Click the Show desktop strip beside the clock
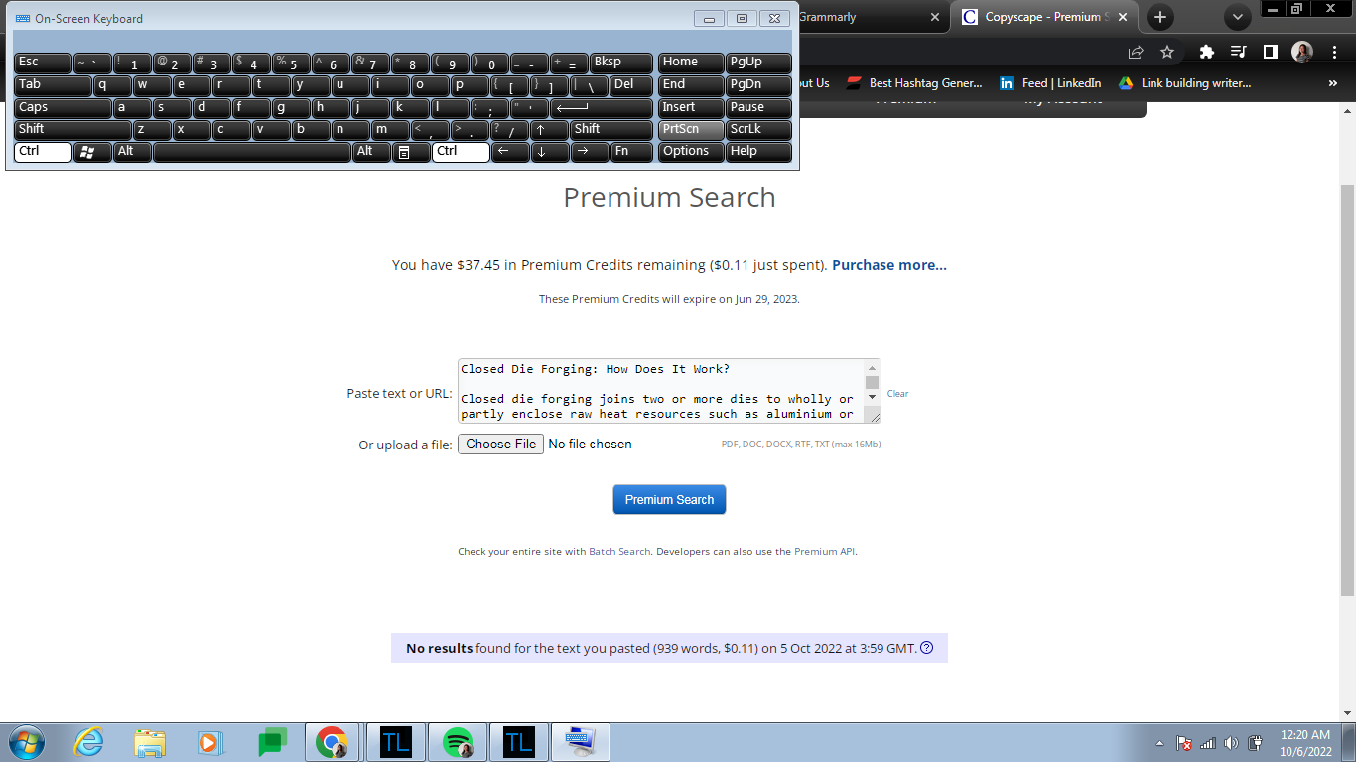The width and height of the screenshot is (1356, 762). point(1349,742)
